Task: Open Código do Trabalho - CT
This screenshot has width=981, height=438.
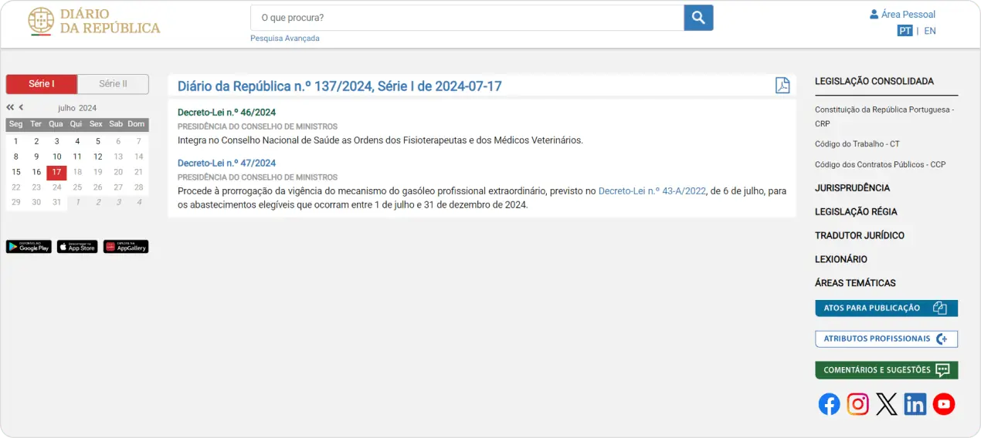Action: click(x=857, y=144)
